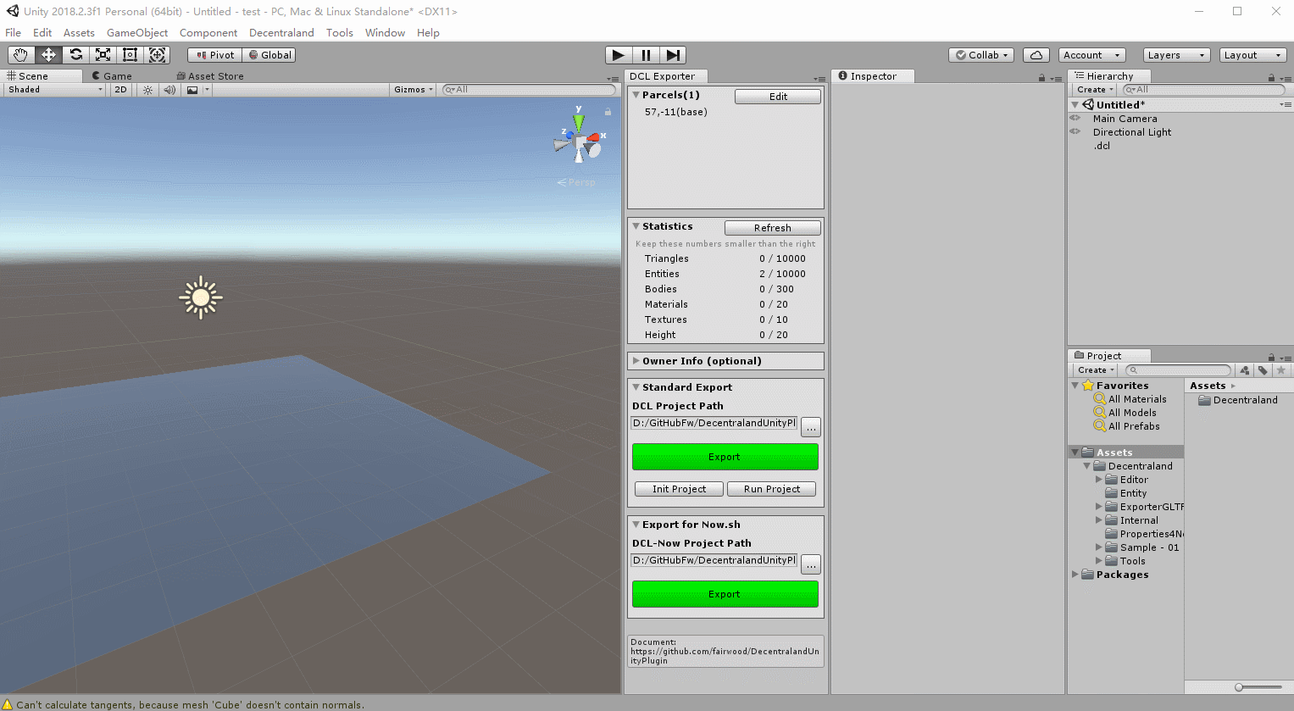The height and width of the screenshot is (711, 1294).
Task: Open the Window menu
Action: click(385, 33)
